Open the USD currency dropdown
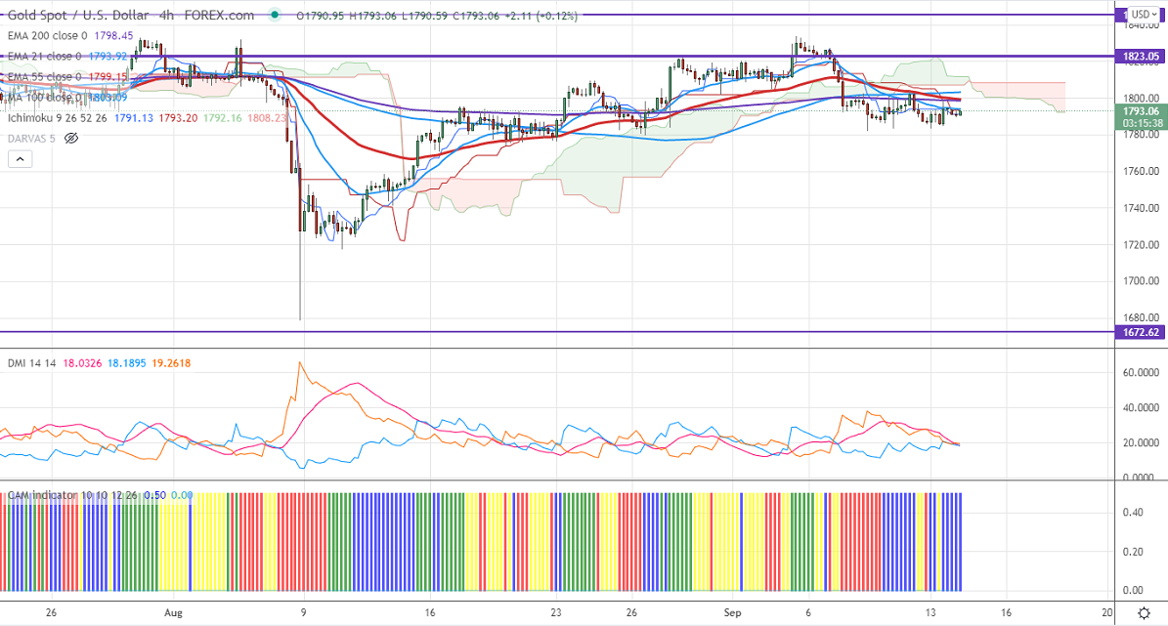Image resolution: width=1168 pixels, height=626 pixels. pyautogui.click(x=1144, y=14)
